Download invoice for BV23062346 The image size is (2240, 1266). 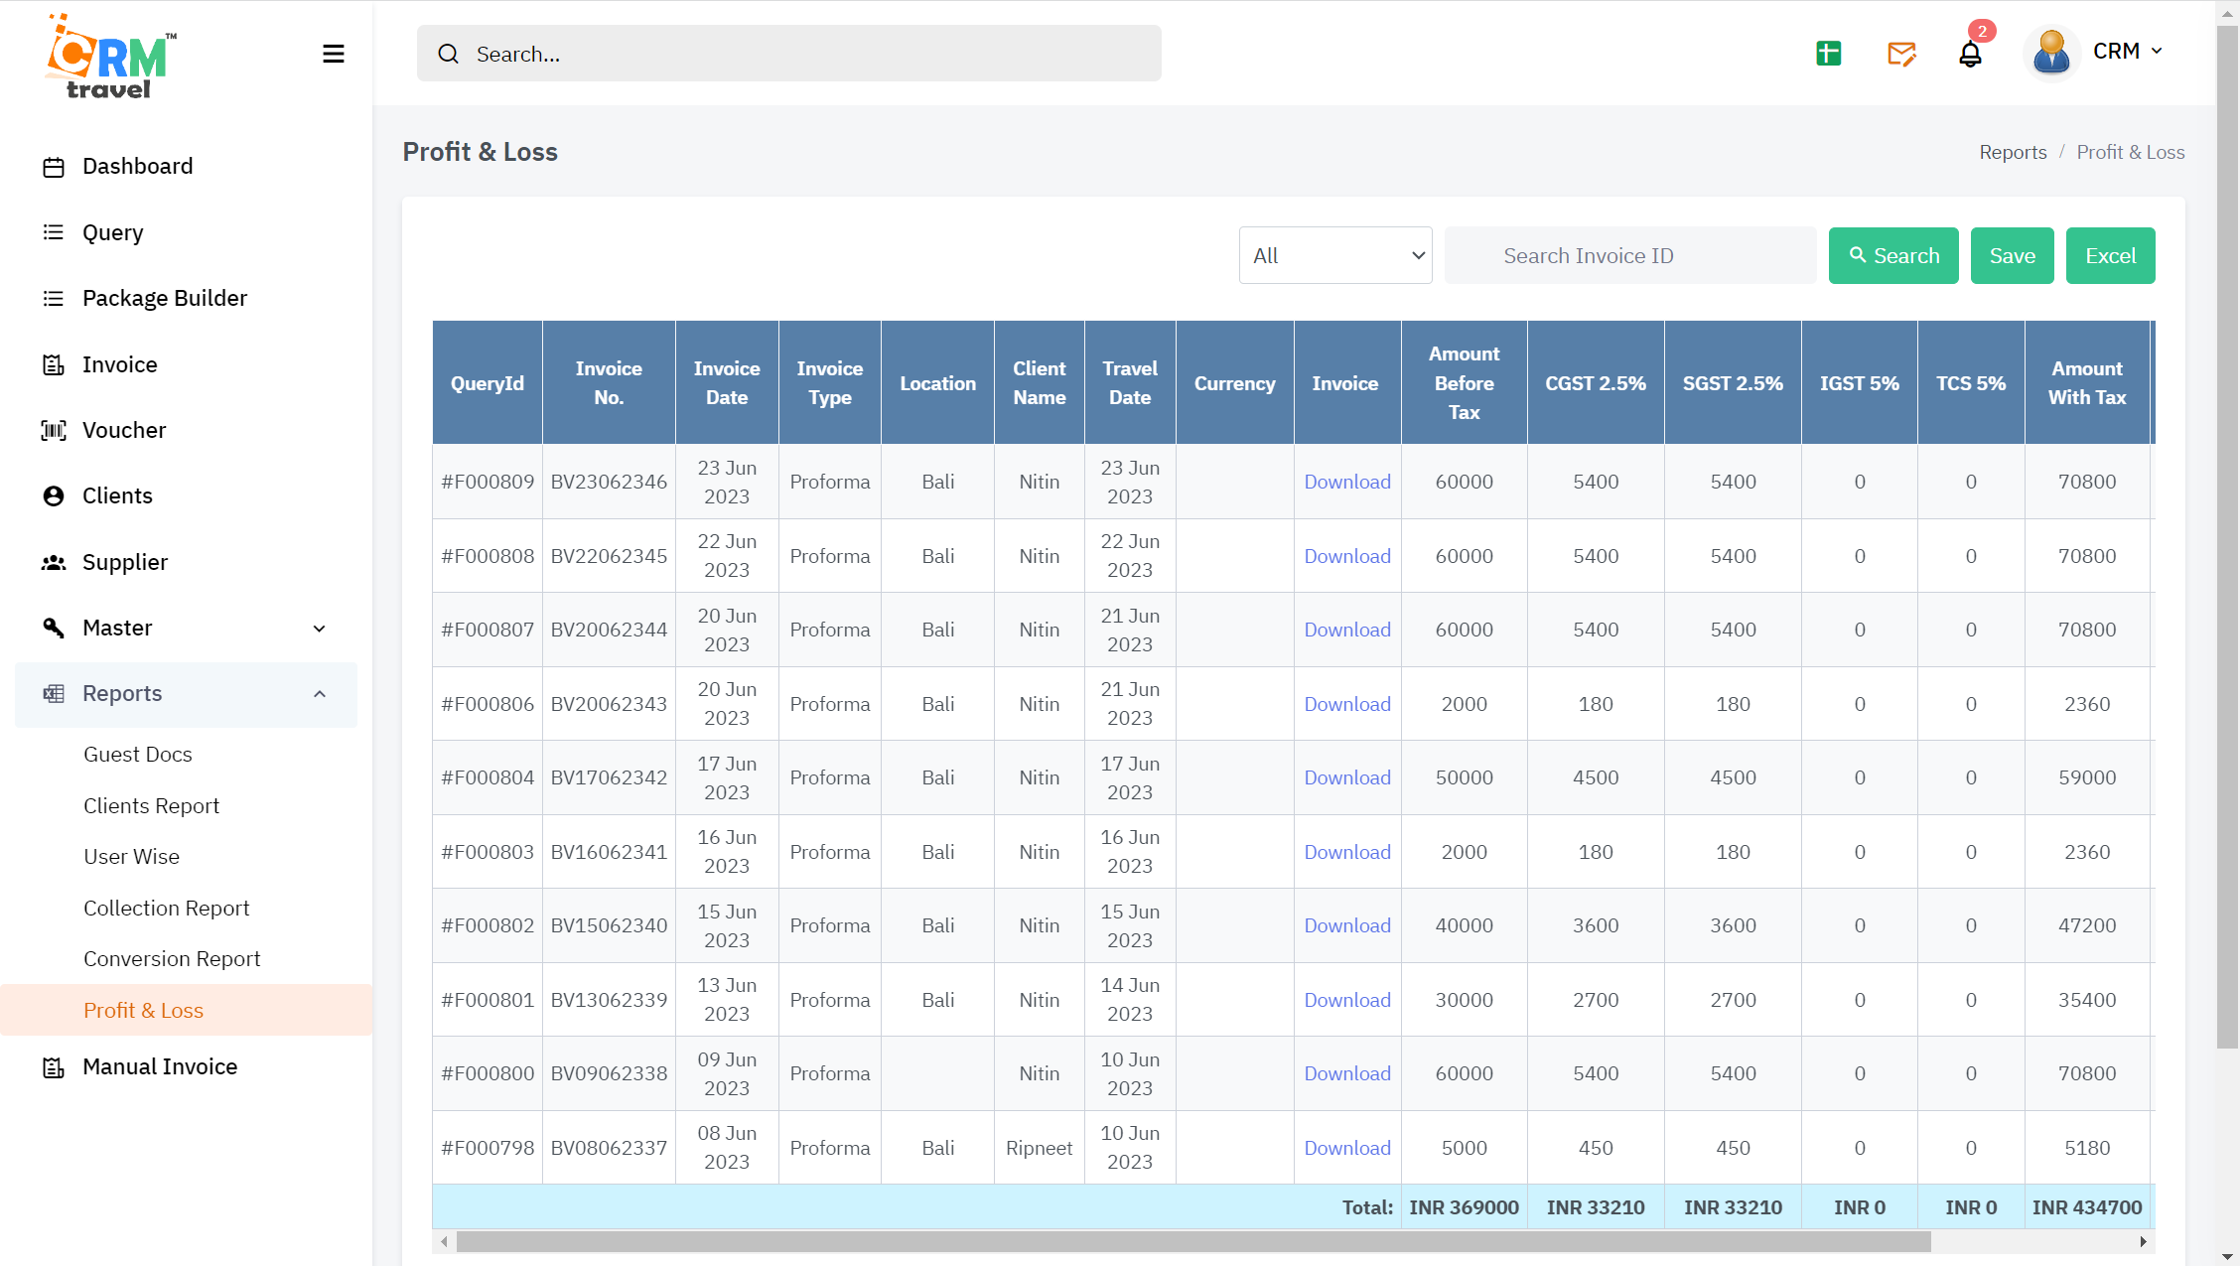[1344, 482]
